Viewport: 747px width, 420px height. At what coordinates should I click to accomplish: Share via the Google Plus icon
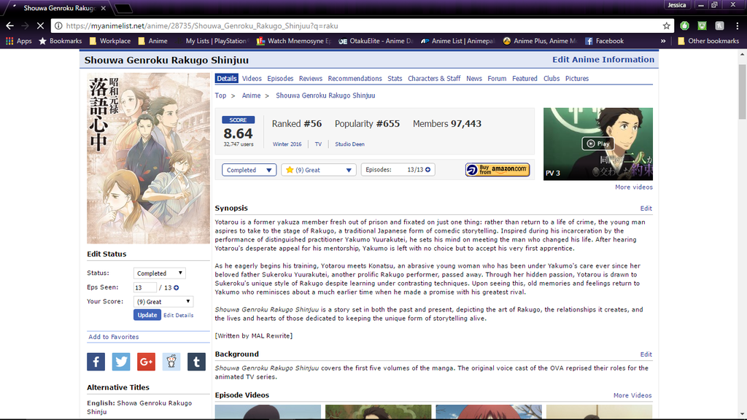point(146,362)
